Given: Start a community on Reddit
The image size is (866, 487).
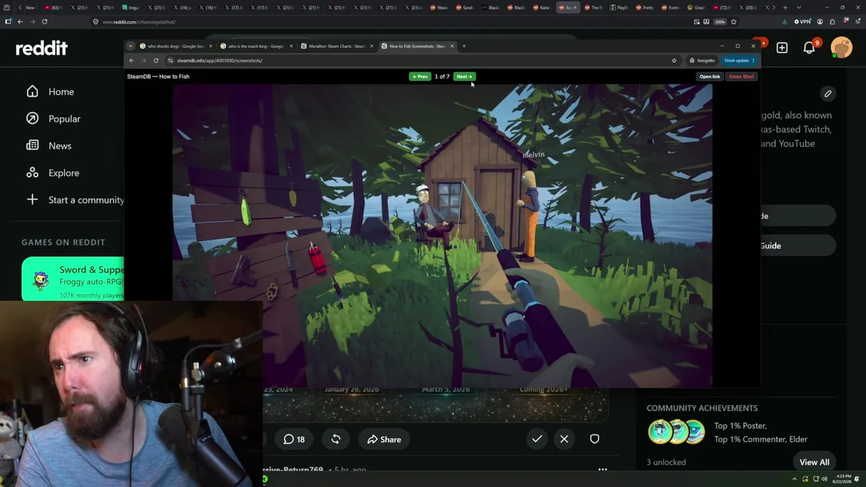Looking at the screenshot, I should pyautogui.click(x=74, y=200).
